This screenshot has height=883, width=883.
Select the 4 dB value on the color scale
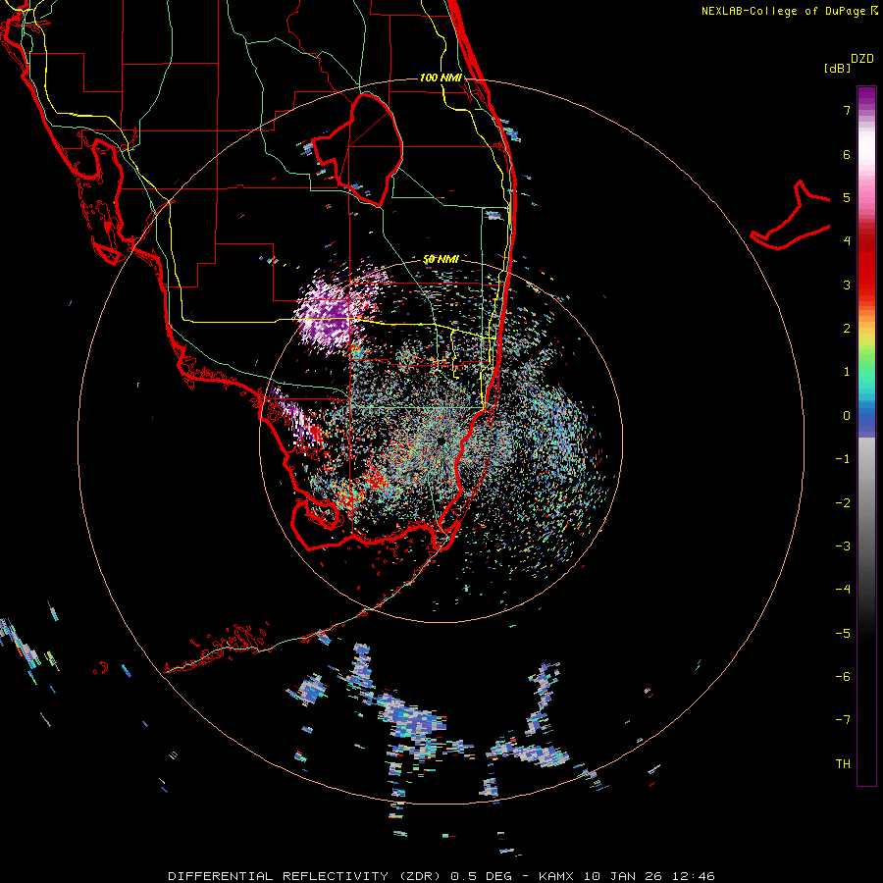pos(847,241)
